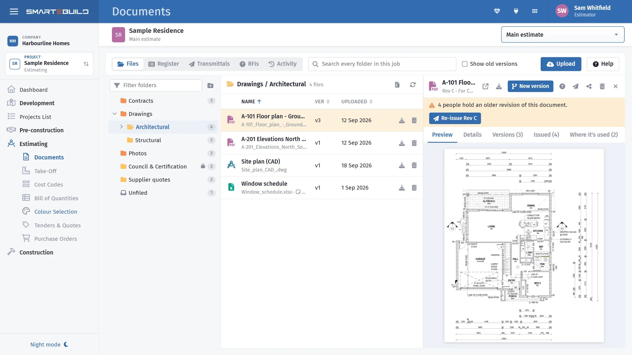Click the New version button
This screenshot has height=355, width=632.
530,86
